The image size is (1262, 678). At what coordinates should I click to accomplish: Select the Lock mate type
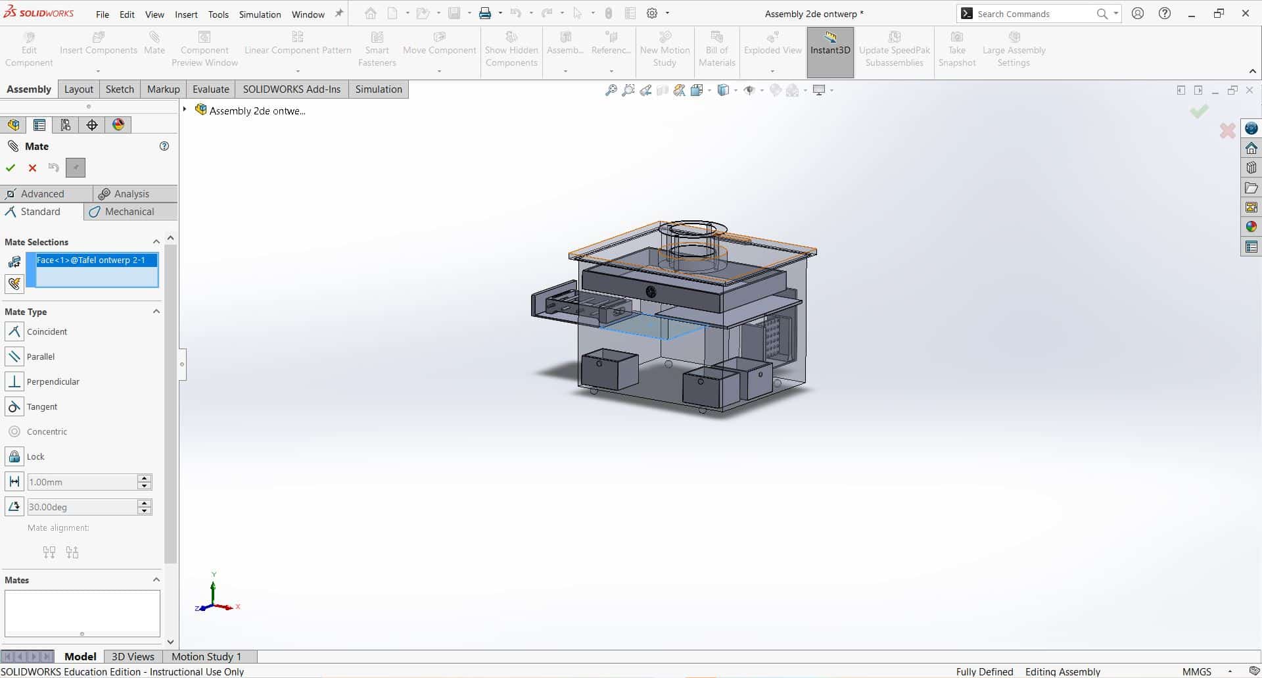14,456
